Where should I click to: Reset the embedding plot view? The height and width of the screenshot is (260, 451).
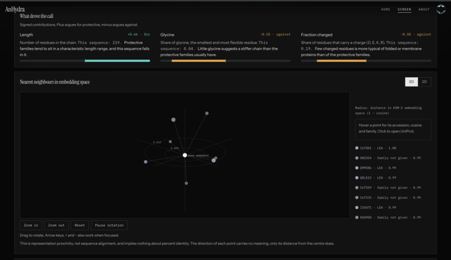[x=79, y=225]
